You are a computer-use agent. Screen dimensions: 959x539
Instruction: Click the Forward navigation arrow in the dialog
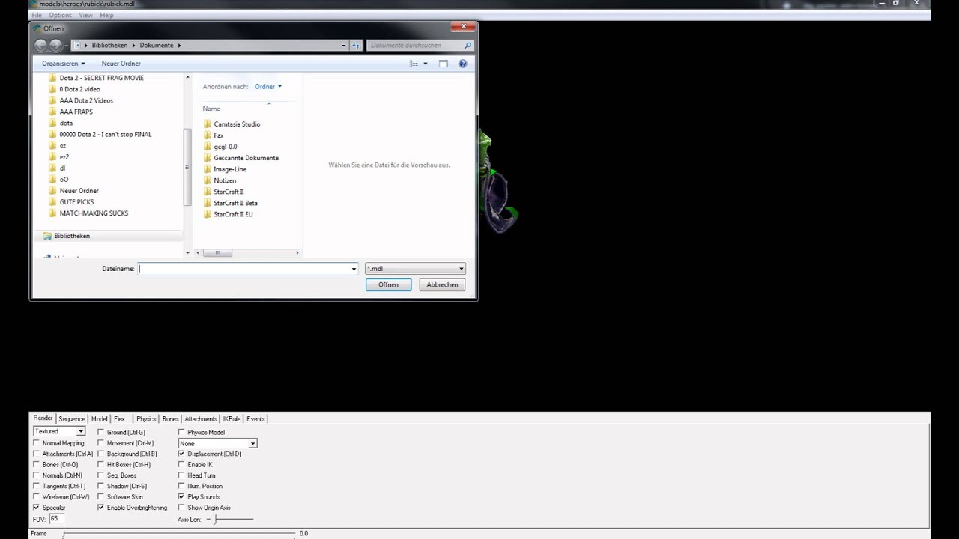pyautogui.click(x=55, y=45)
